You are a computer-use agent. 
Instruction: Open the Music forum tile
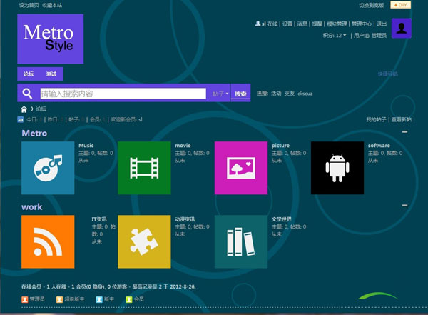(48, 169)
